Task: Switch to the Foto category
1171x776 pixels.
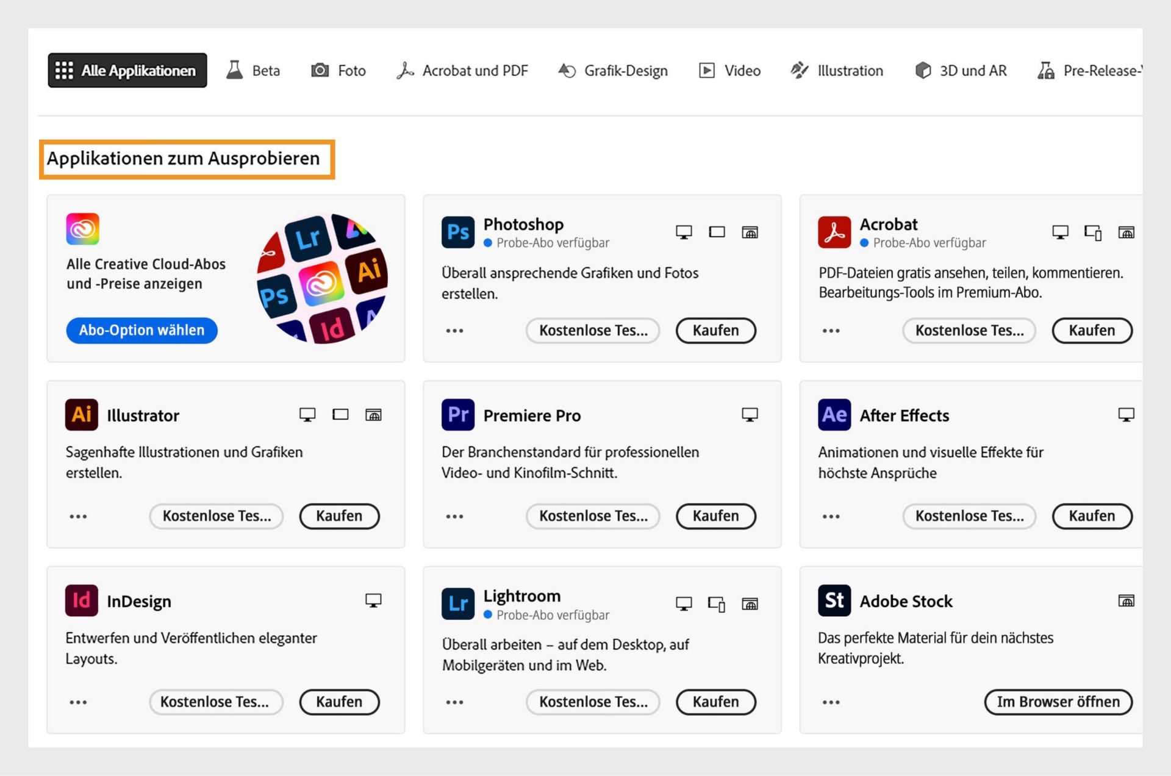Action: (x=338, y=70)
